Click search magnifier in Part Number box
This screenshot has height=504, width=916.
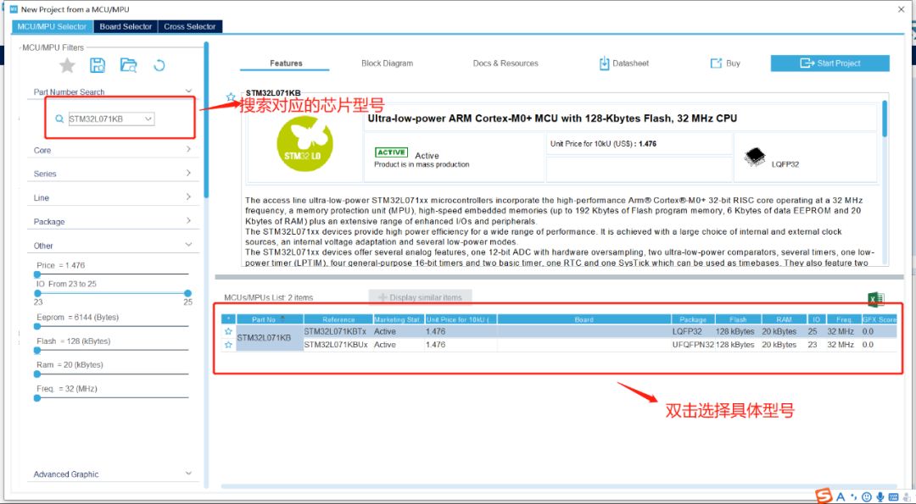point(59,119)
